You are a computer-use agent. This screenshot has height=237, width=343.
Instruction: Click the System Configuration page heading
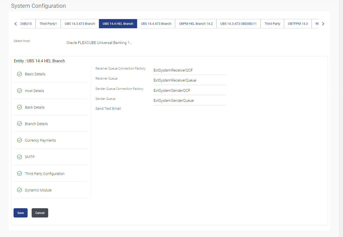(x=38, y=6)
